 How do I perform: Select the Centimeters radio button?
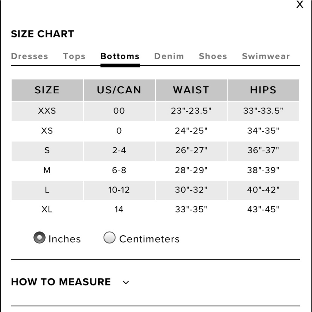pyautogui.click(x=109, y=237)
